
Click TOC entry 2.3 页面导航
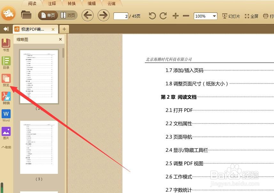[x=179, y=137]
